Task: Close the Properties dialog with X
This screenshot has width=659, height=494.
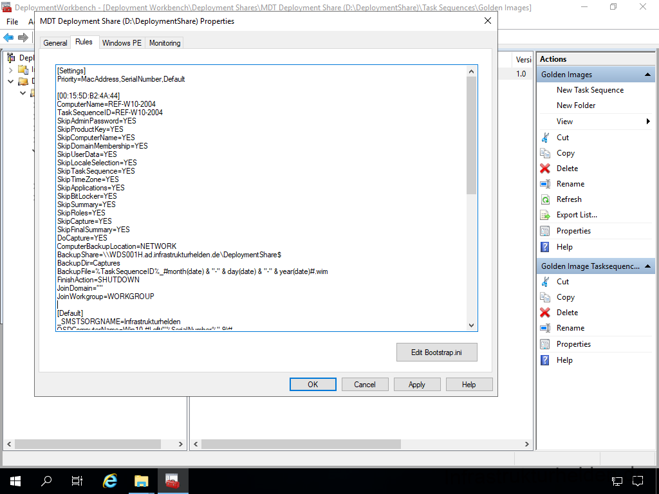Action: 488,21
